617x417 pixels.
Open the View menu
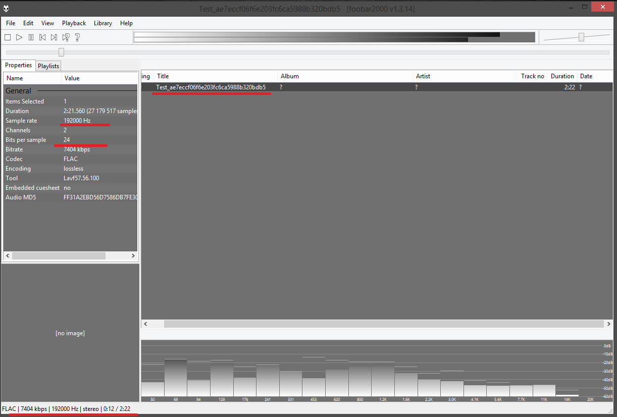coord(47,23)
